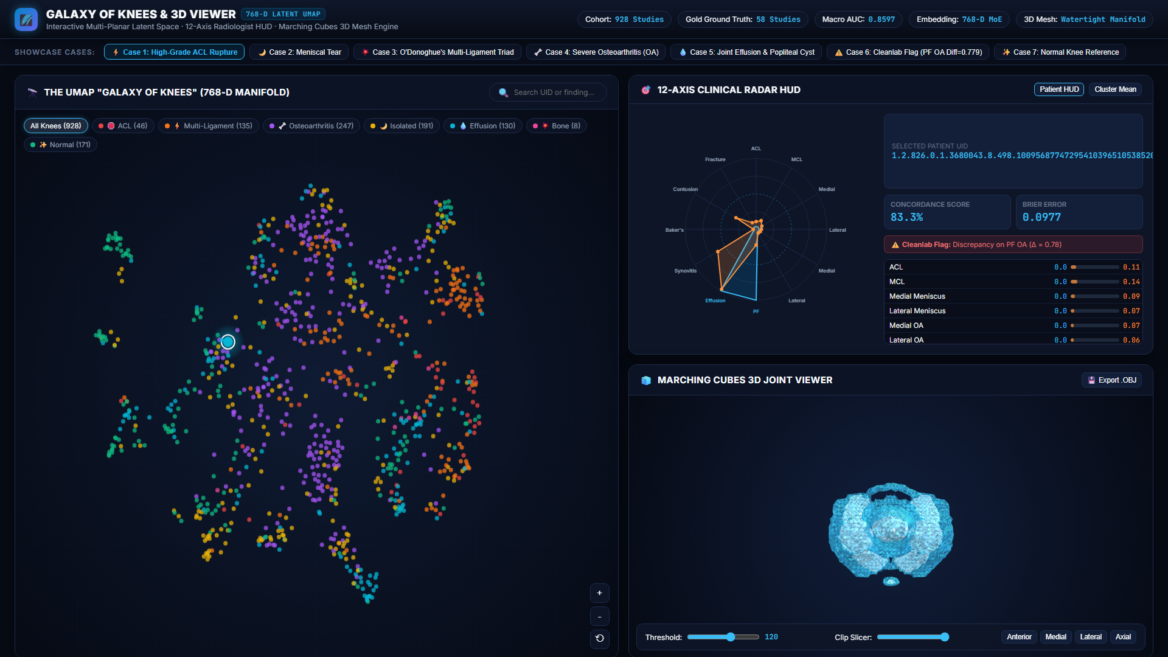Toggle the Multi-Ligament (135) filter
The image size is (1168, 657).
[209, 126]
